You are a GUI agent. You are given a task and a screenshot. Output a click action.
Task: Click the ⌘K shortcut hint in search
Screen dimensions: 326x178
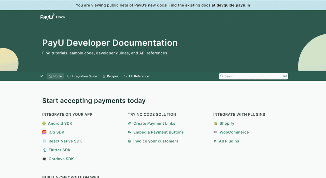pyautogui.click(x=285, y=76)
